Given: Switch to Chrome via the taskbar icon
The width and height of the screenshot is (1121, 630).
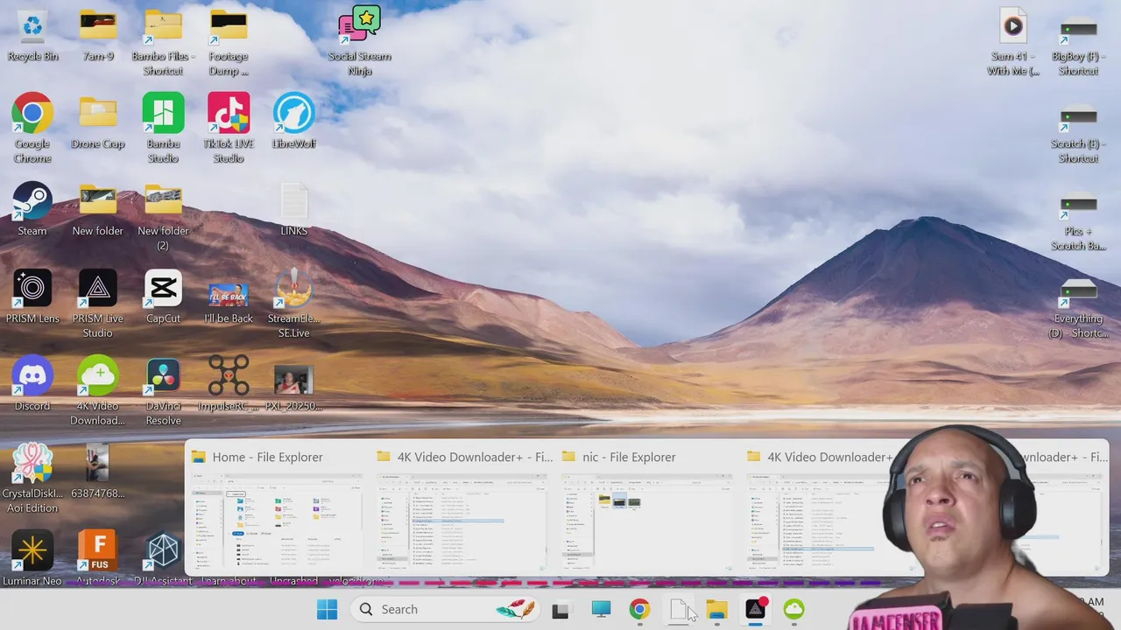Looking at the screenshot, I should pos(639,610).
